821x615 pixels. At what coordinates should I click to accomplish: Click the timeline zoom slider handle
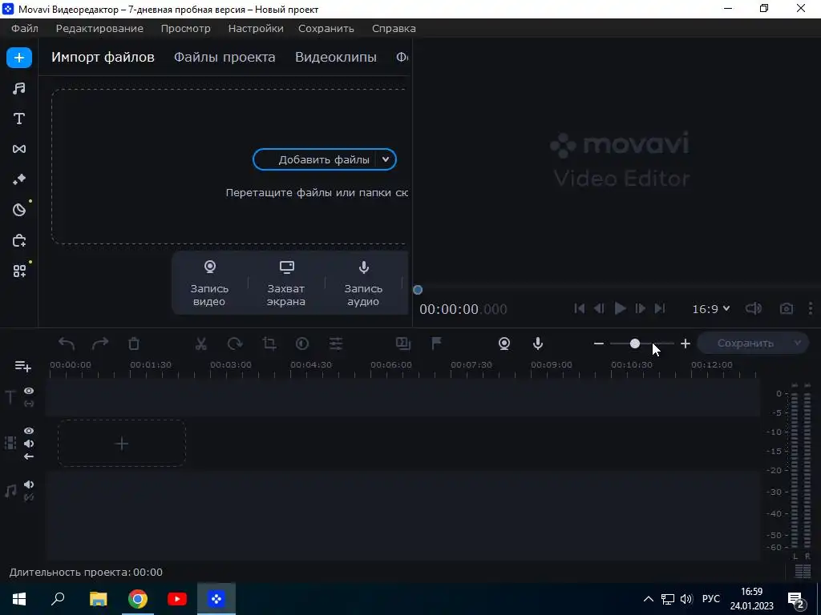(635, 344)
